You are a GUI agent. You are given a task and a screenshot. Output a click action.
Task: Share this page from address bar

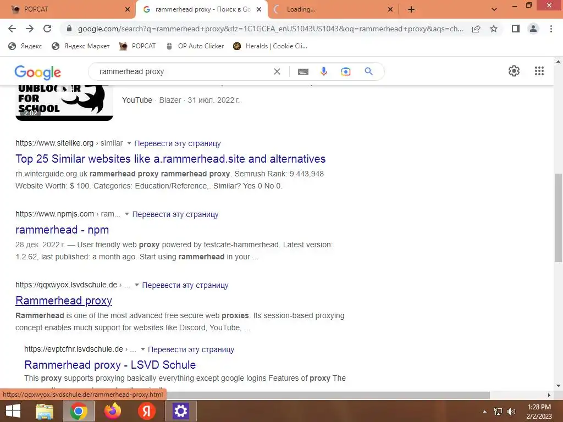click(x=476, y=29)
